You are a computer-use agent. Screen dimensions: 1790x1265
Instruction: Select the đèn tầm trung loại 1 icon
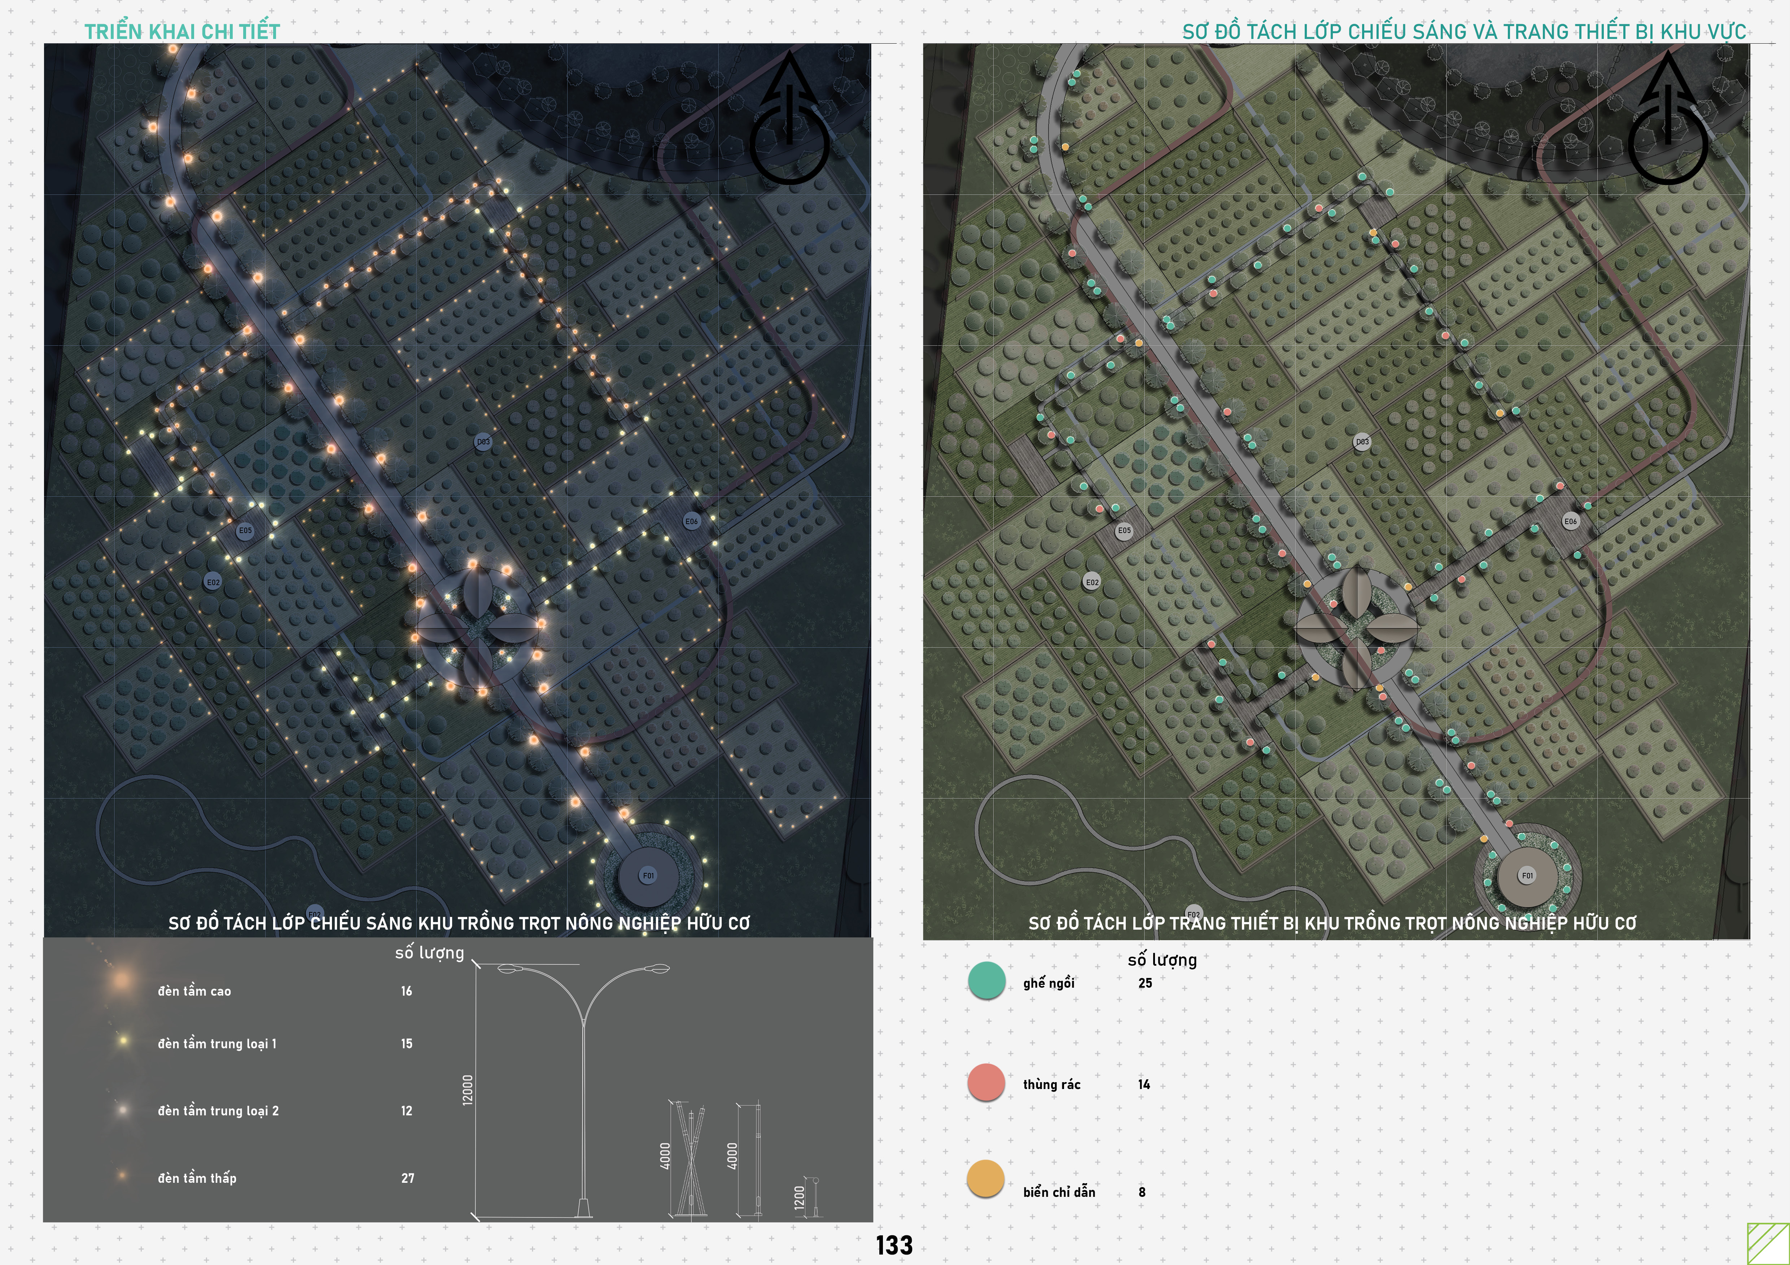click(x=122, y=1041)
